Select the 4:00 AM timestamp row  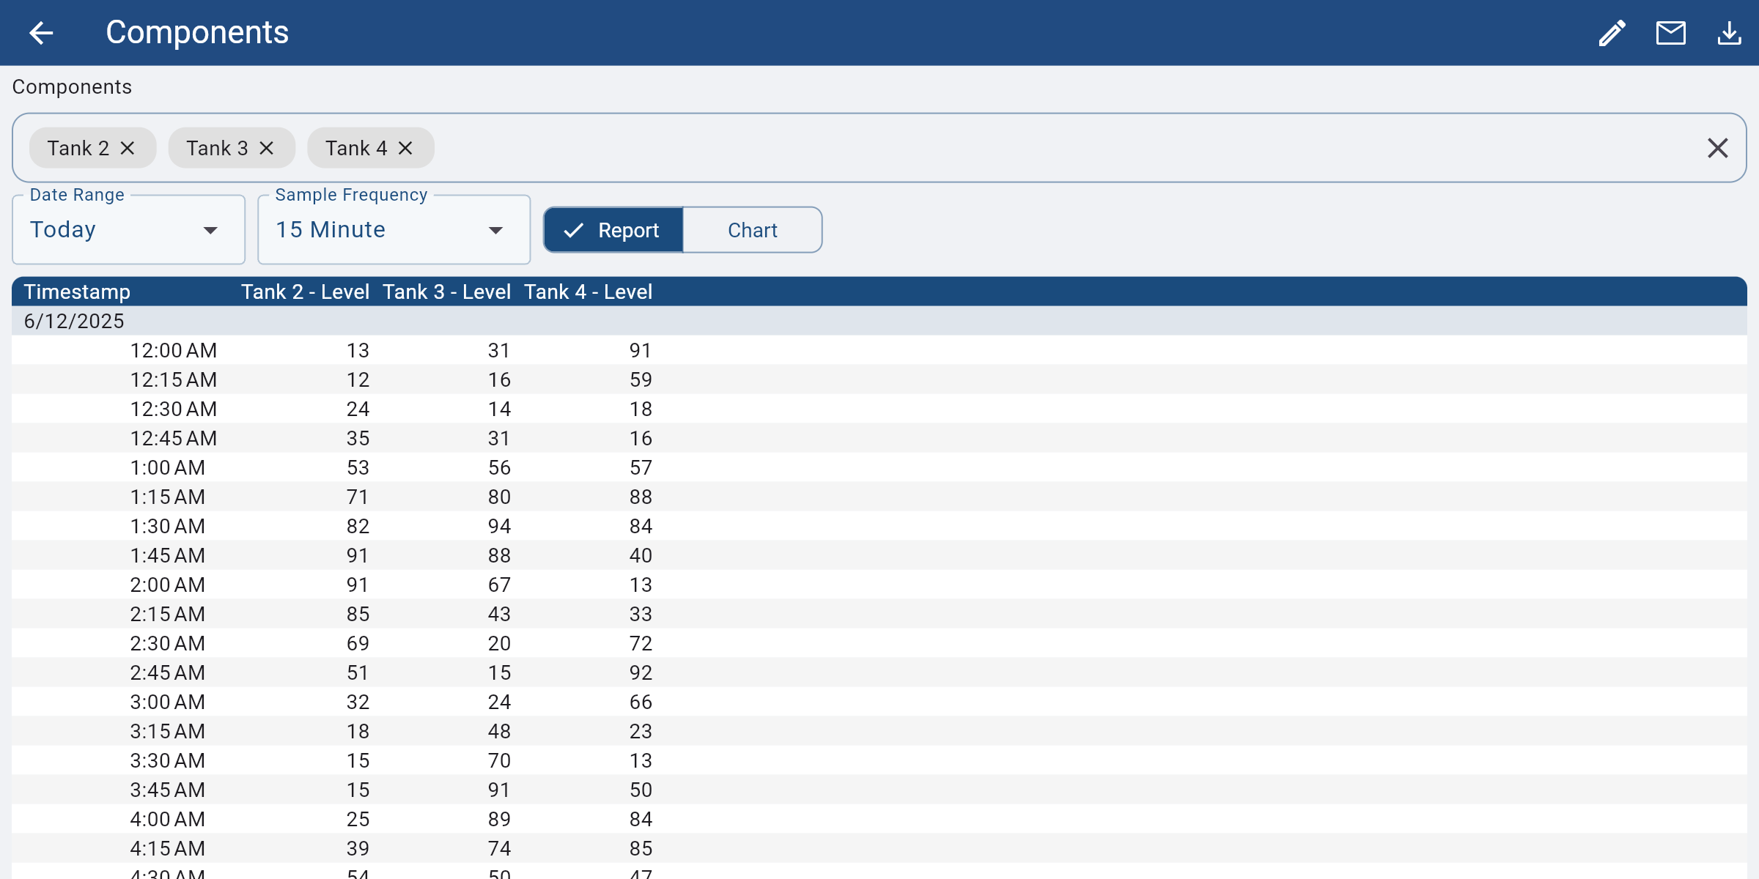click(x=879, y=819)
